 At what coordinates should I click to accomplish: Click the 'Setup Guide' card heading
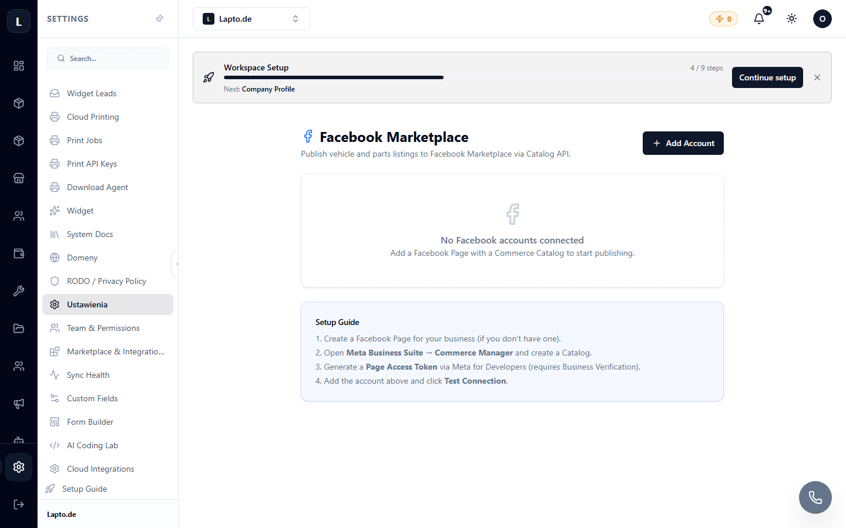(337, 322)
